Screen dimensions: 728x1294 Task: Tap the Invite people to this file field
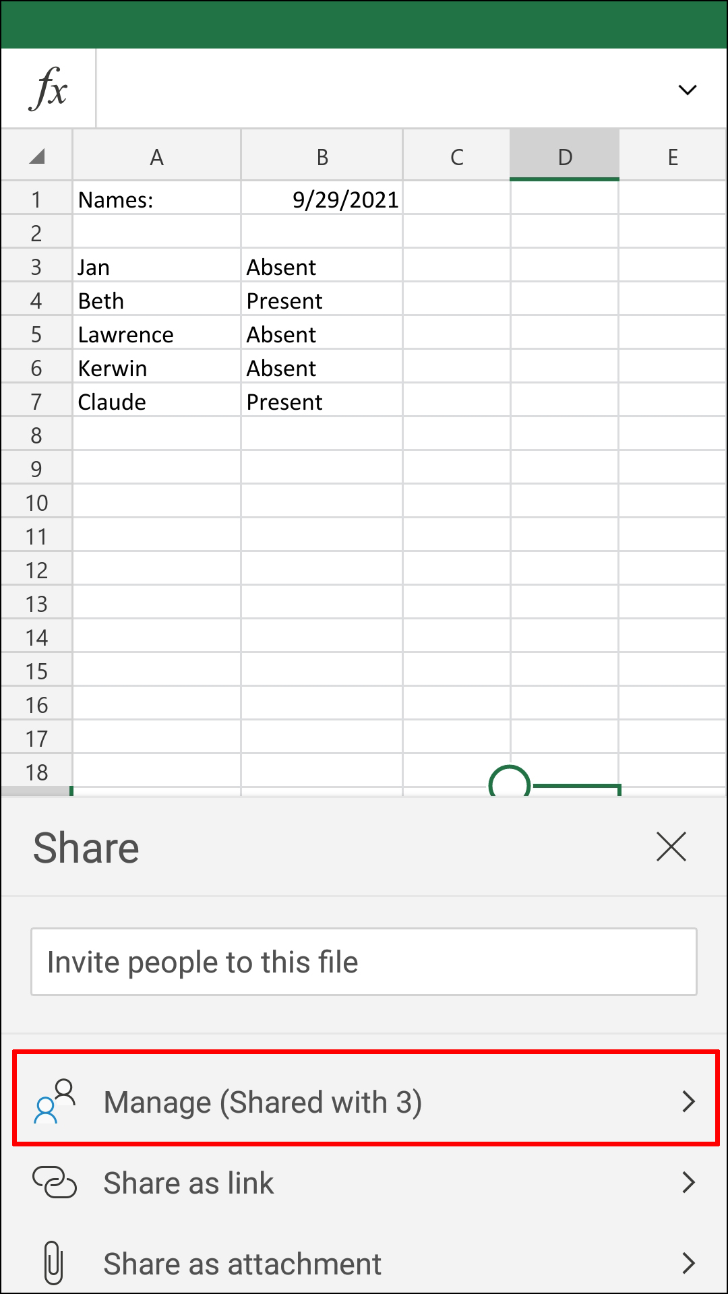click(364, 962)
